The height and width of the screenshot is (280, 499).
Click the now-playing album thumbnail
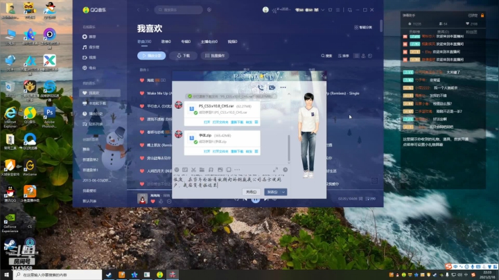[142, 198]
